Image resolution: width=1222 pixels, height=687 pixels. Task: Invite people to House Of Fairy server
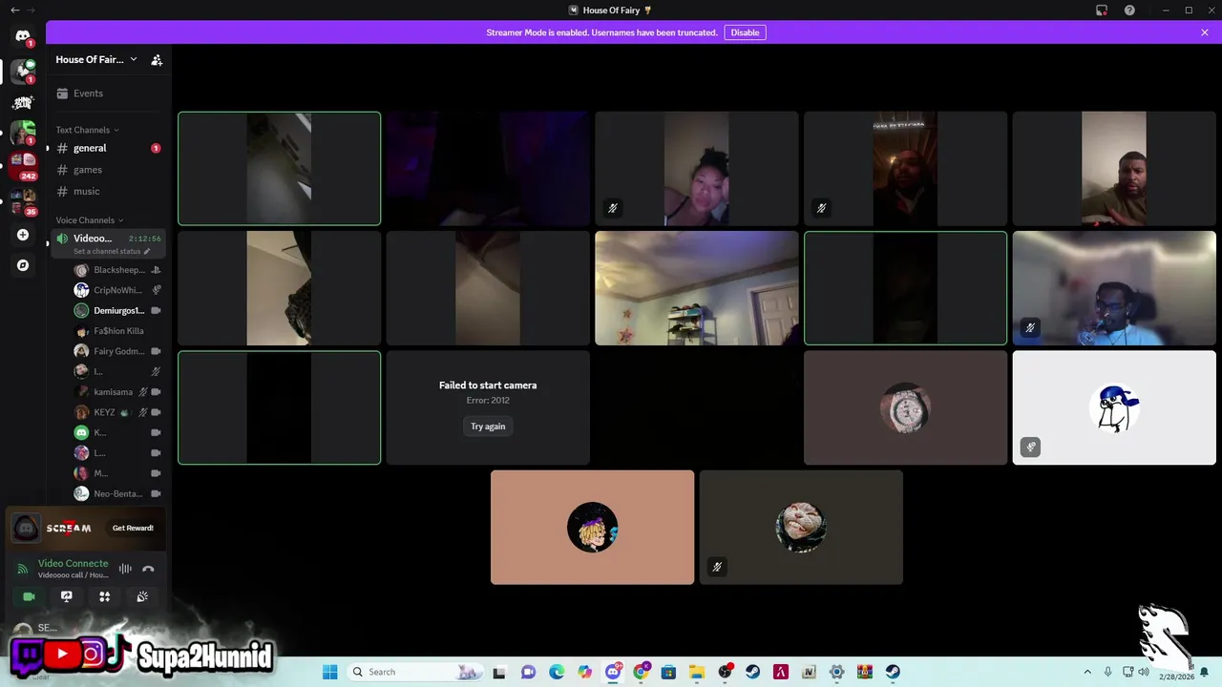coord(157,59)
